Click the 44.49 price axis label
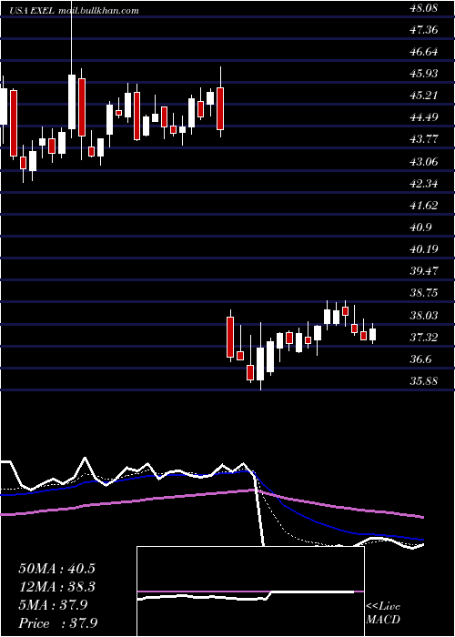Screen dimensions: 455x637 pyautogui.click(x=424, y=117)
